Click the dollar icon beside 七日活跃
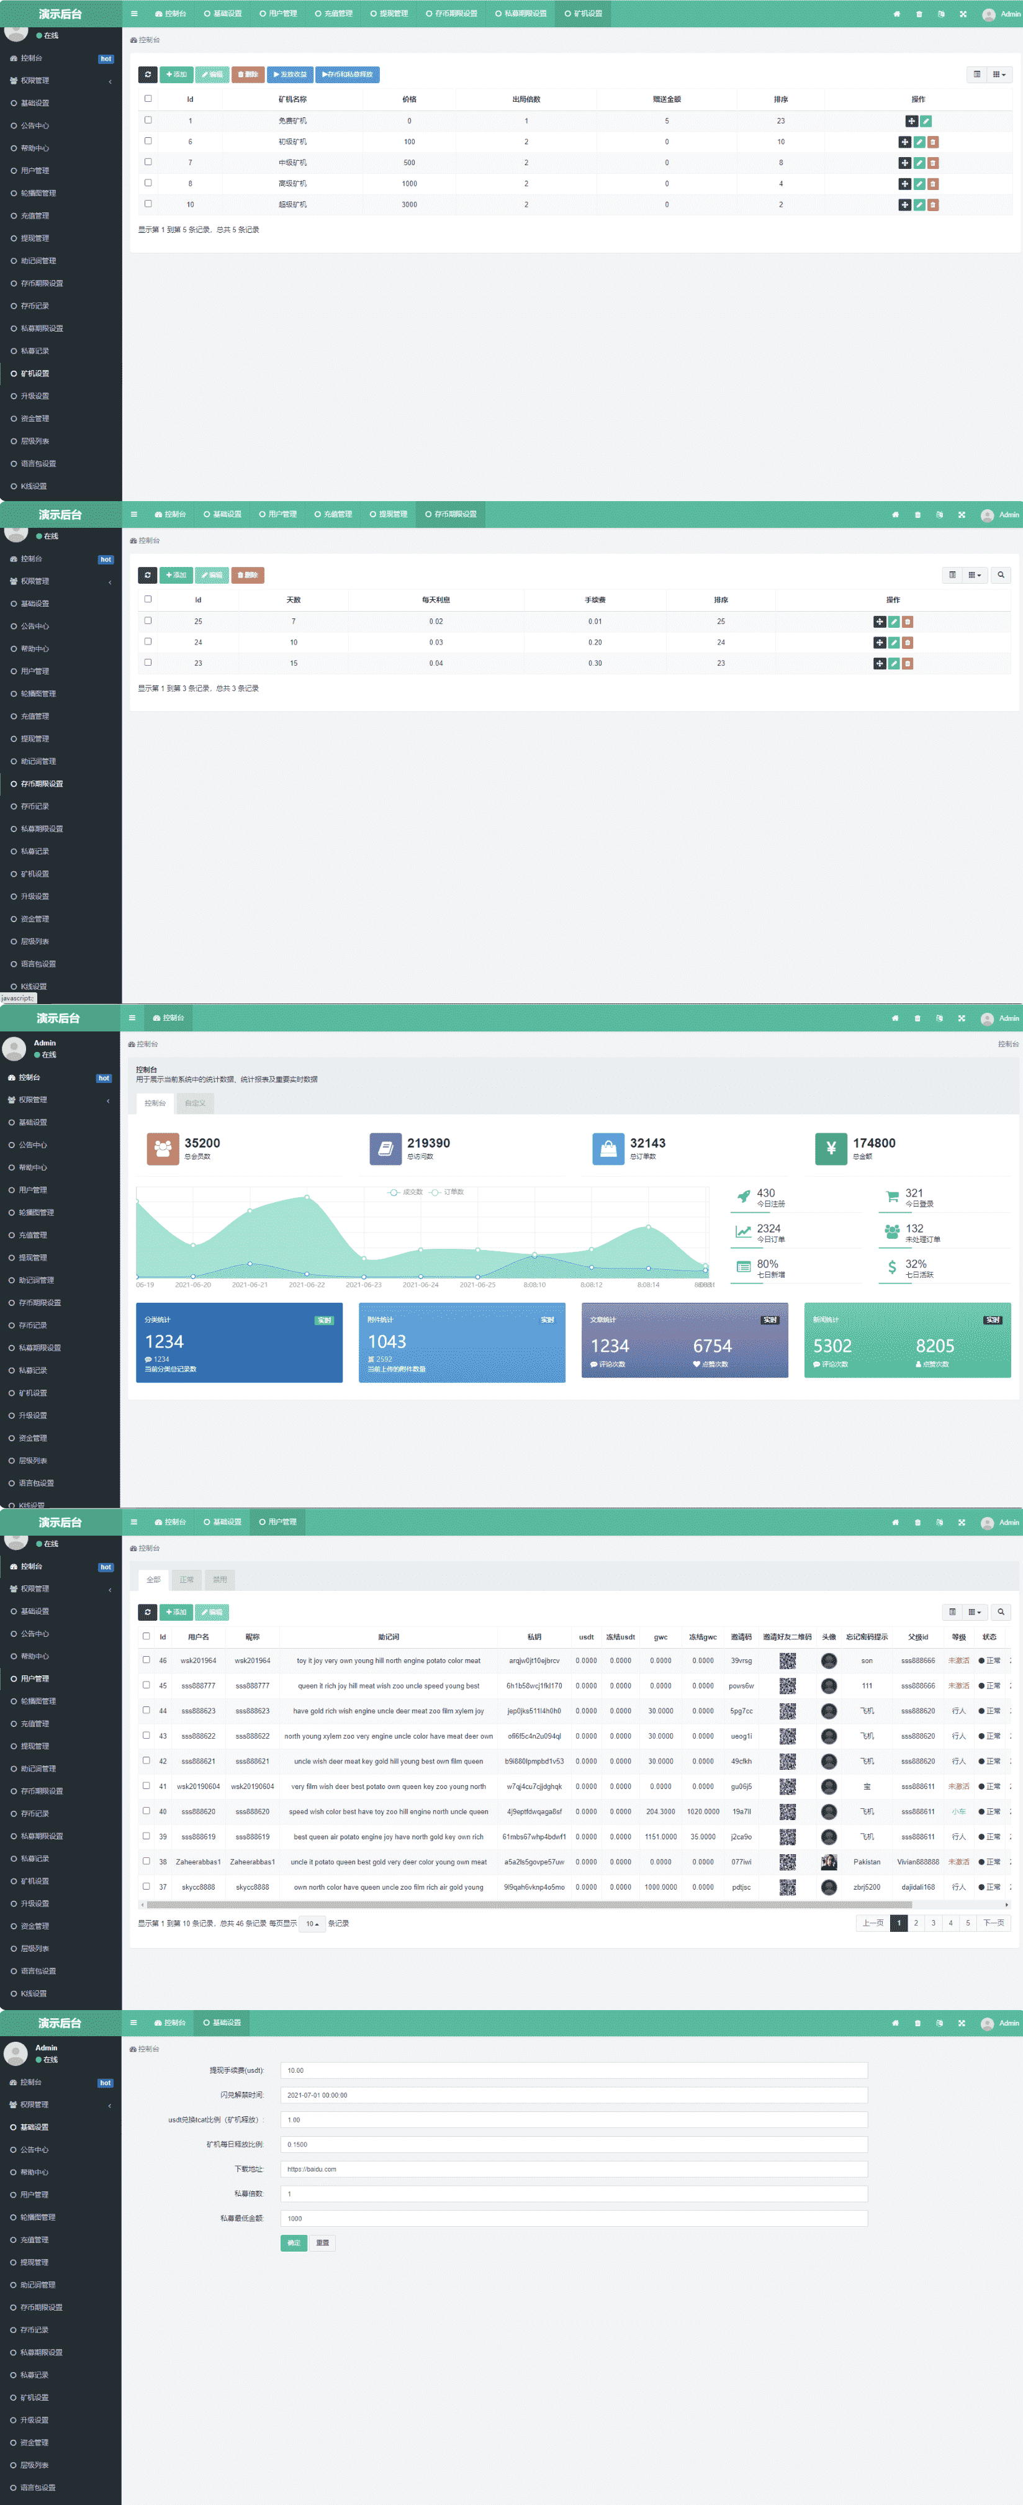This screenshot has width=1023, height=2505. point(892,1268)
